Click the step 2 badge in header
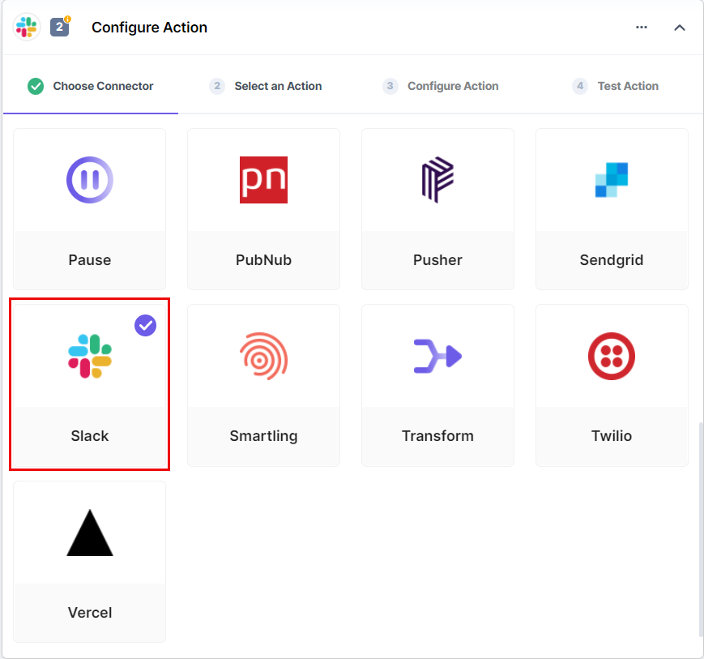Image resolution: width=704 pixels, height=659 pixels. 60,27
